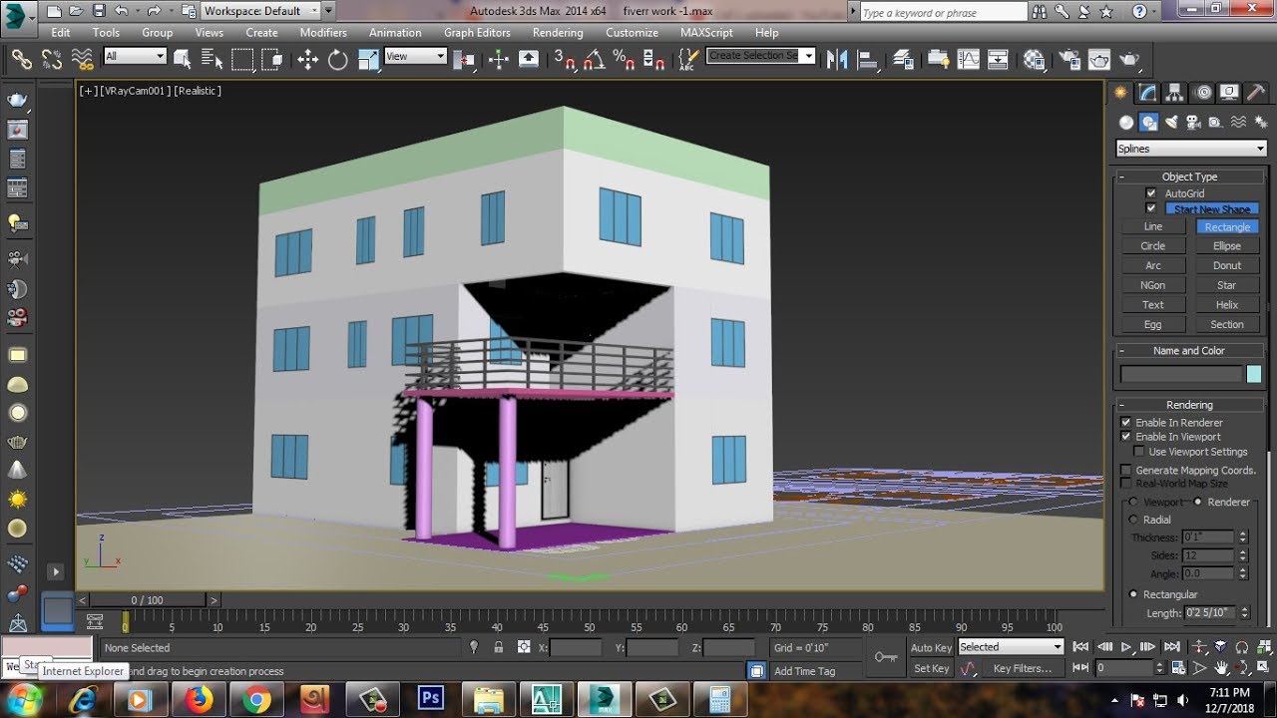The height and width of the screenshot is (718, 1277).
Task: Click the object color swatch
Action: coord(1254,374)
